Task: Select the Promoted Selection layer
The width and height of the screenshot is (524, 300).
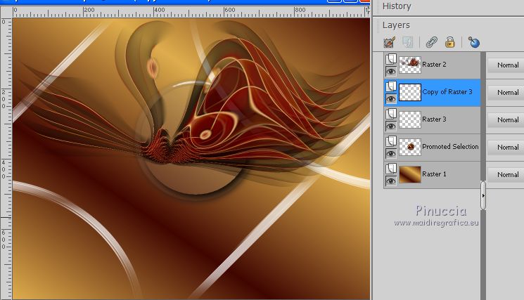Action: point(450,147)
